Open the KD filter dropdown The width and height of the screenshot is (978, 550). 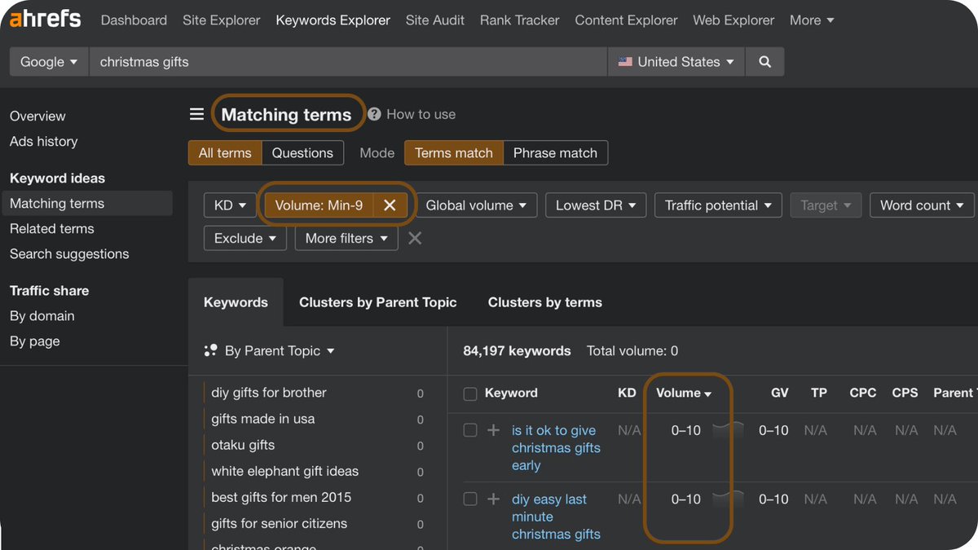[x=230, y=205]
